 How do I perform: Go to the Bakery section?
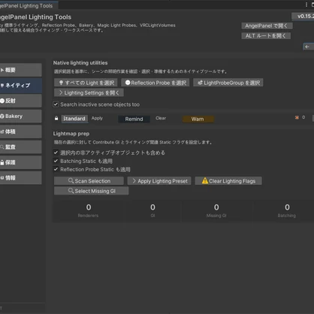coord(21,116)
